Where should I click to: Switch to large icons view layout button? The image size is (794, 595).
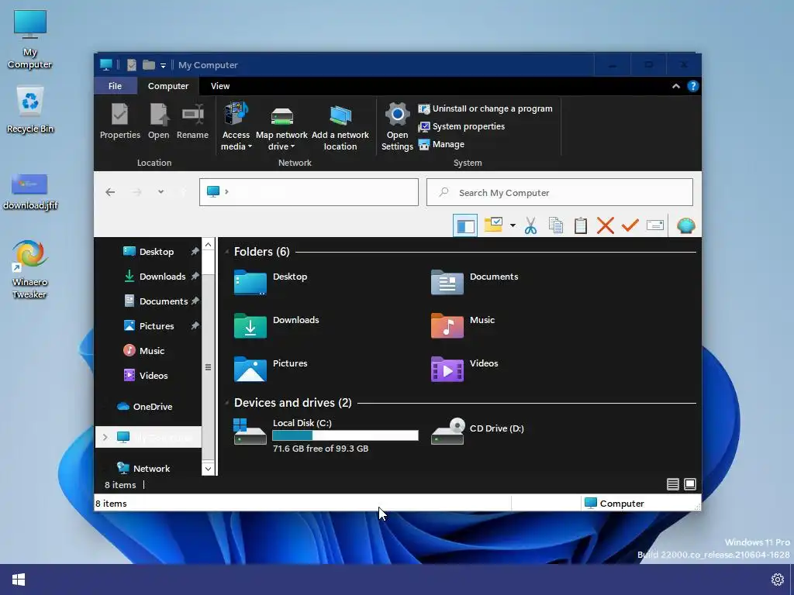click(689, 484)
